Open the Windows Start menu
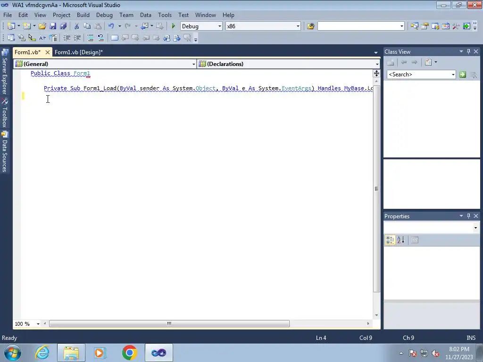The image size is (483, 362). [x=13, y=353]
